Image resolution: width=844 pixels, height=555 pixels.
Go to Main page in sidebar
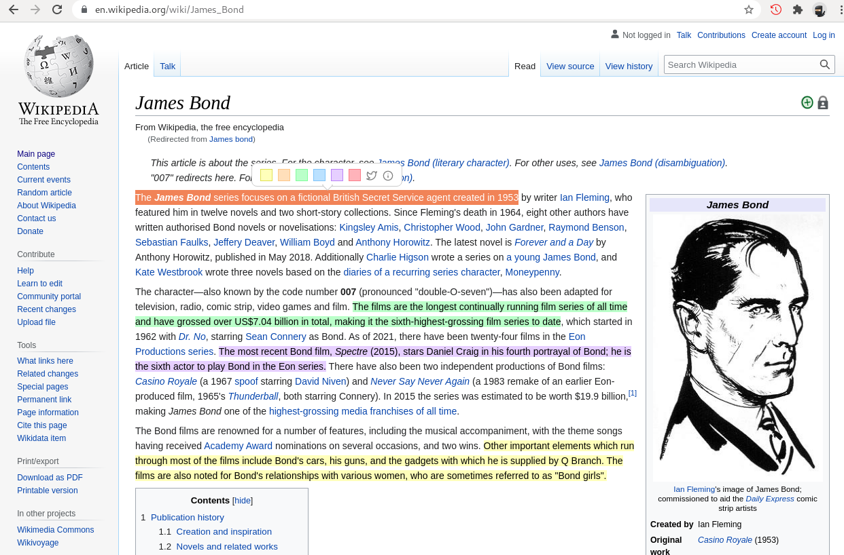tap(36, 154)
